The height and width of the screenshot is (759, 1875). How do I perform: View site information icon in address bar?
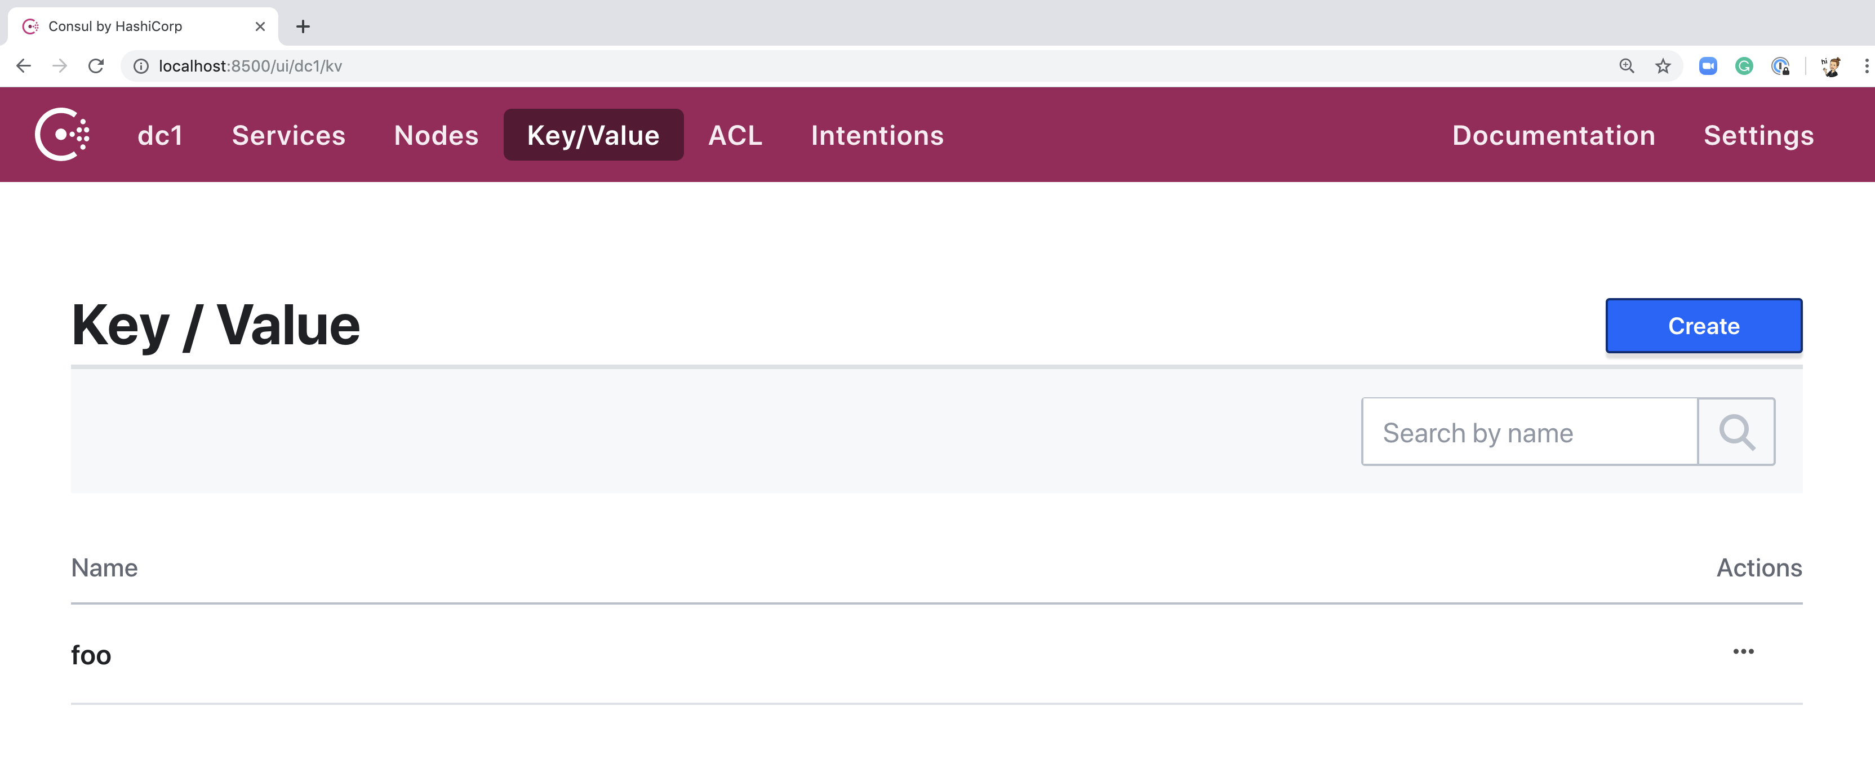coord(141,66)
